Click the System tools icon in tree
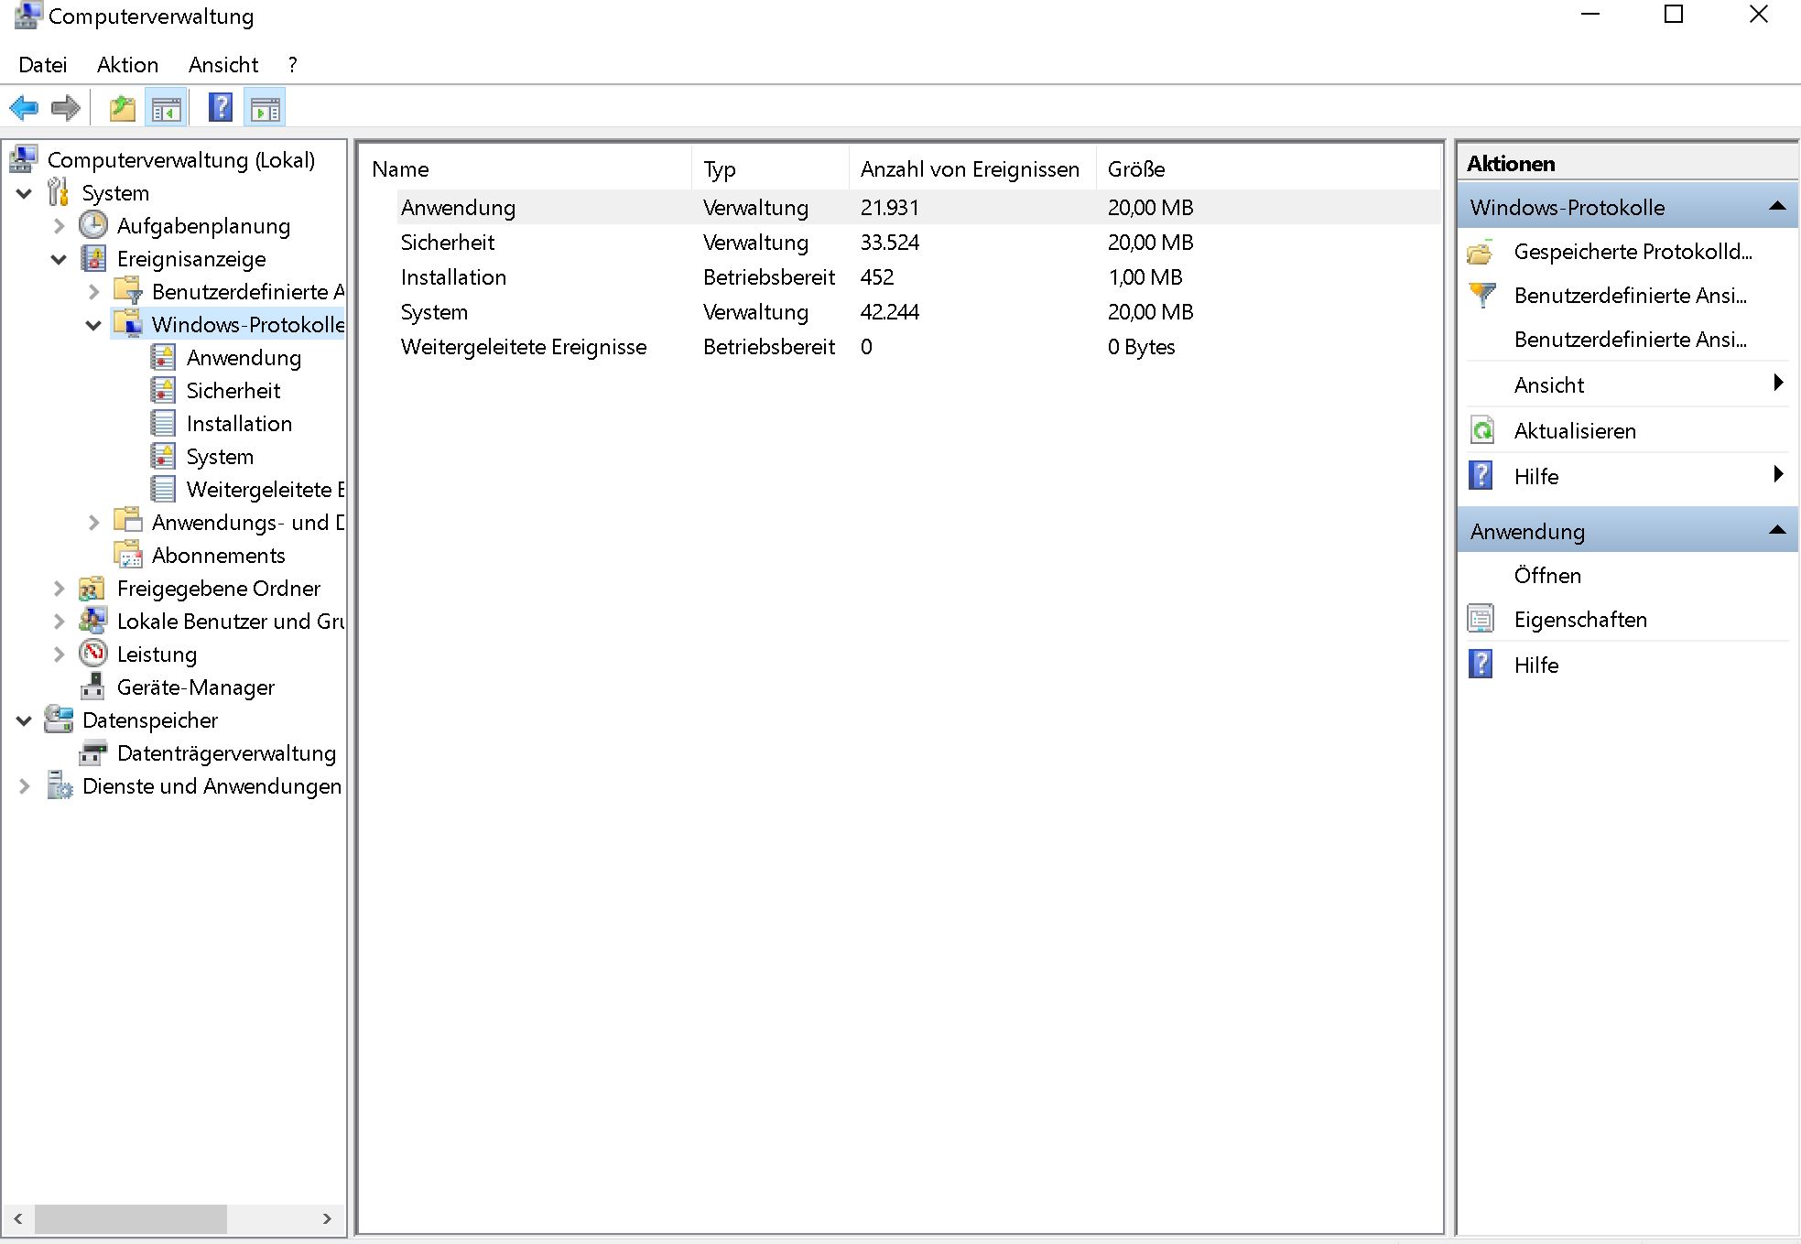The width and height of the screenshot is (1801, 1244). pos(59,193)
